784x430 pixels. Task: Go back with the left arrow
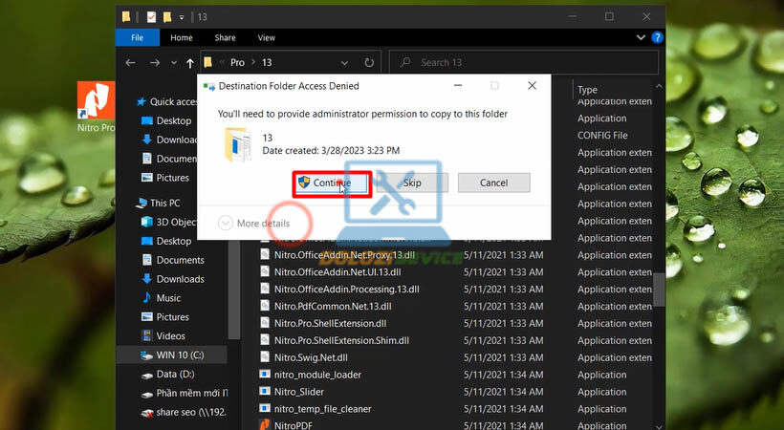pyautogui.click(x=130, y=62)
